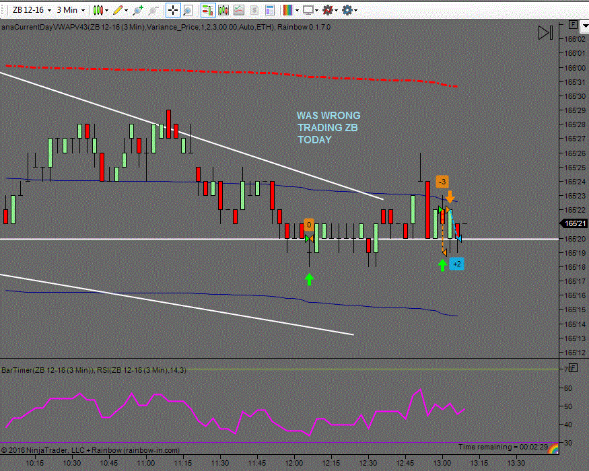
Task: Expand the monitor display dropdown arrow
Action: point(316,11)
